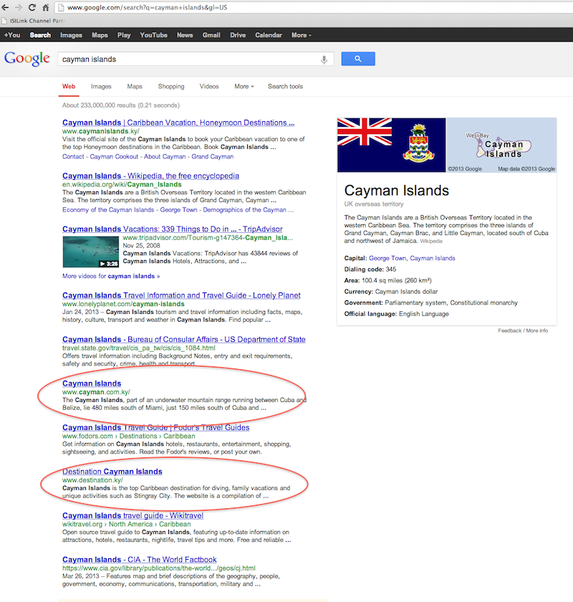Open the www.cayman.com.ky result title
Viewport: 573px width, 602px height.
(92, 383)
